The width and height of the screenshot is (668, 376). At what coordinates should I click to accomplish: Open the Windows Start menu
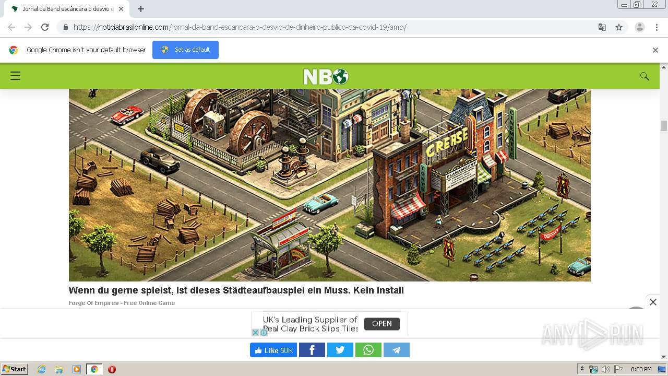coord(15,369)
